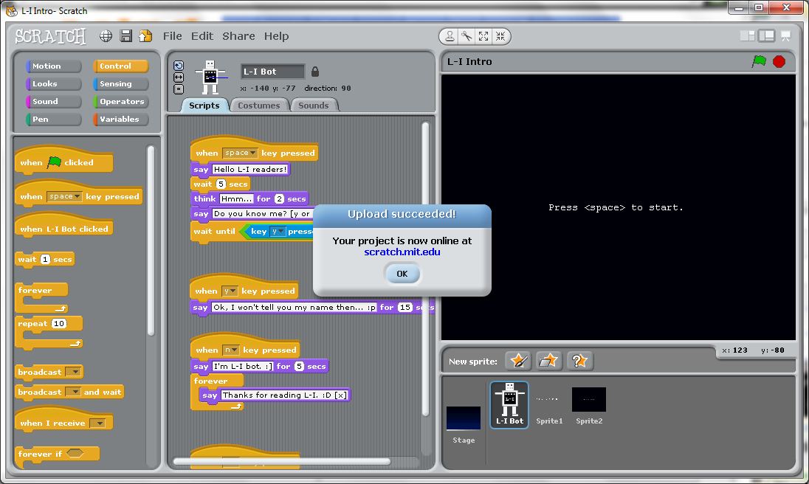Follow the scratch.mit.edu link
This screenshot has width=809, height=484.
click(404, 251)
